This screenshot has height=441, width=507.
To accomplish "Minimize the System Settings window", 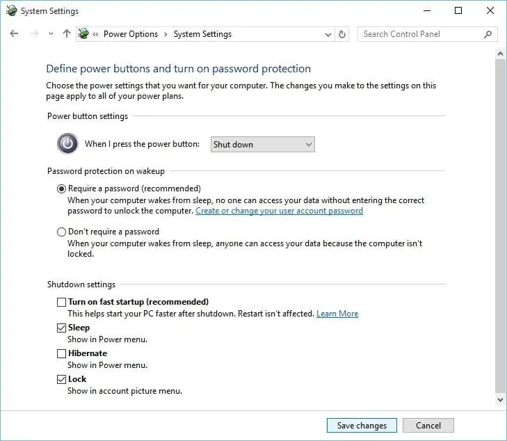I will coord(427,10).
